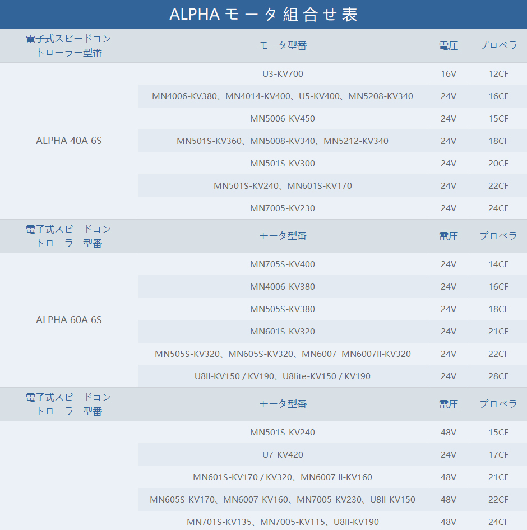This screenshot has height=530, width=527.
Task: Select the 17CF propeller cell
Action: [x=498, y=454]
